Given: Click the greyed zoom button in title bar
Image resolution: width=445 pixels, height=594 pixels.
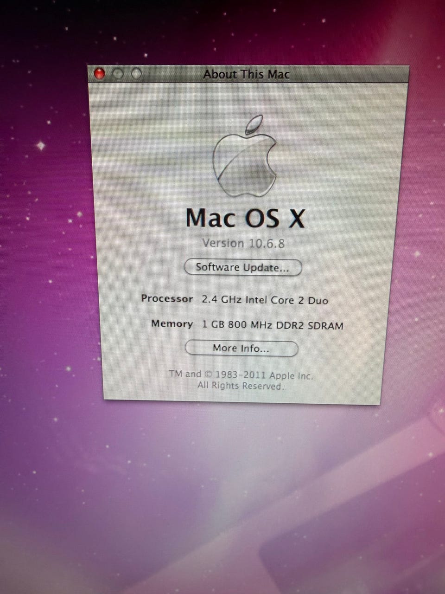Looking at the screenshot, I should pos(136,74).
